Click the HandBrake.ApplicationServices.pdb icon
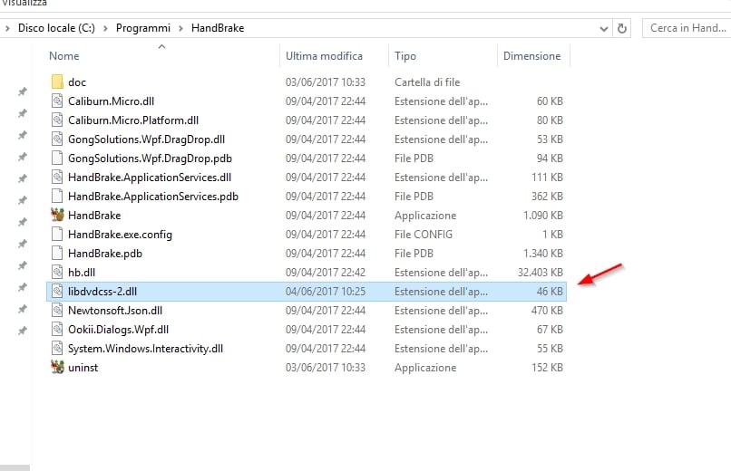 [57, 197]
